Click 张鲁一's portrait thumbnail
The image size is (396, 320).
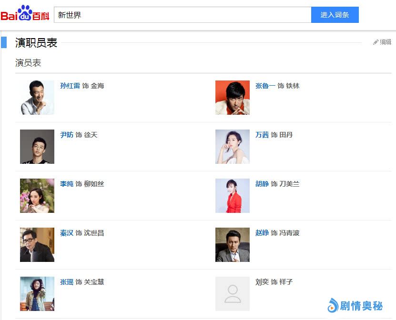point(233,98)
